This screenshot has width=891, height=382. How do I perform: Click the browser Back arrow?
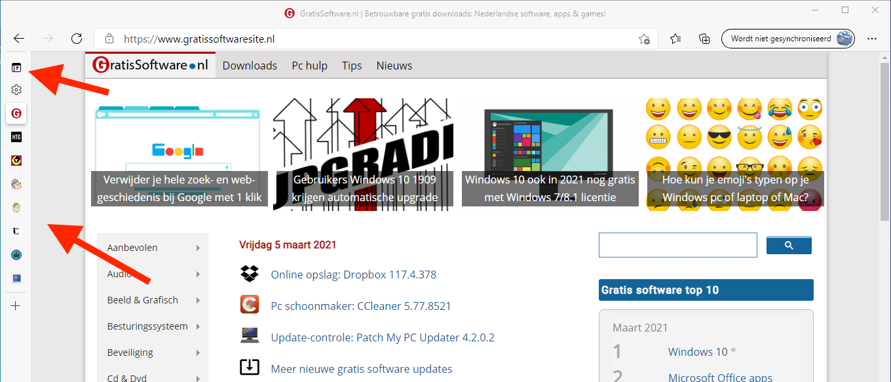tap(19, 39)
